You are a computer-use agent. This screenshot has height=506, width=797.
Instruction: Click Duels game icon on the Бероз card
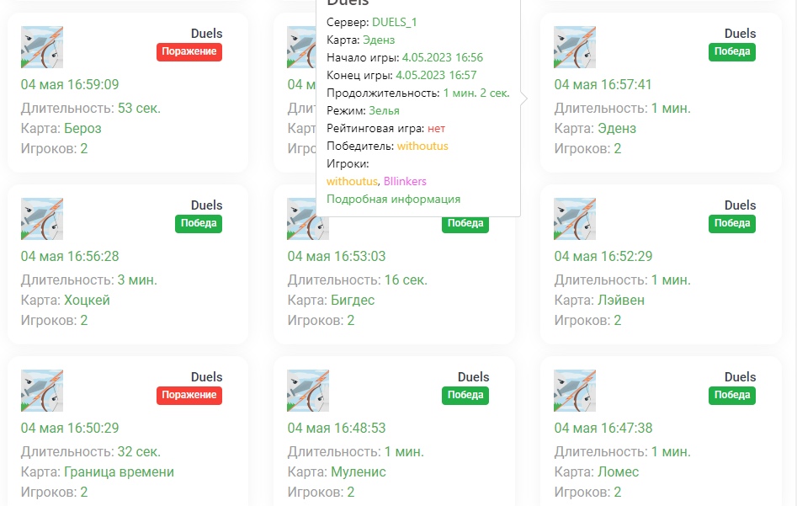click(42, 47)
